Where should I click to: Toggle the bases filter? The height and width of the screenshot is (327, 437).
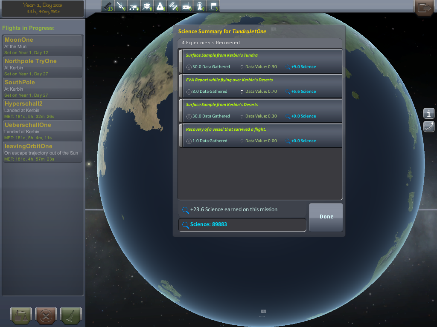(186, 6)
